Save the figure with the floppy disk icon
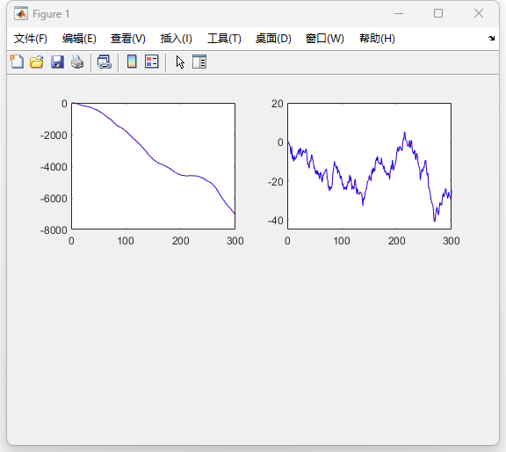 57,62
